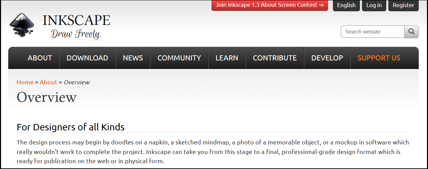Open the Join Inkscape 1.3 Contest banner

point(270,5)
